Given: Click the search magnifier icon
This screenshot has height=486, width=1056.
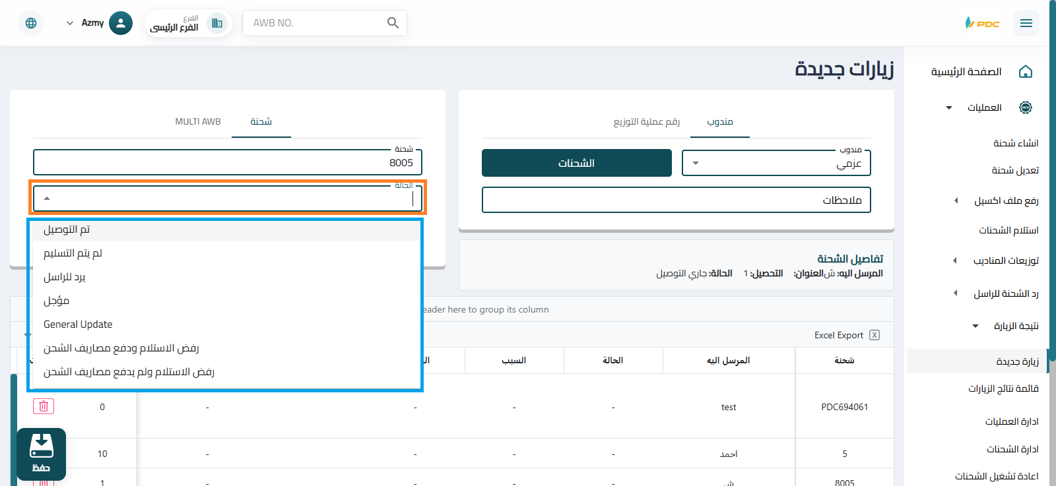Looking at the screenshot, I should point(393,23).
